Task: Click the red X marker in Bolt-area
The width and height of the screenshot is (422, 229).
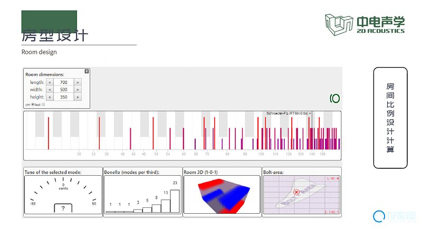Action: [296, 193]
